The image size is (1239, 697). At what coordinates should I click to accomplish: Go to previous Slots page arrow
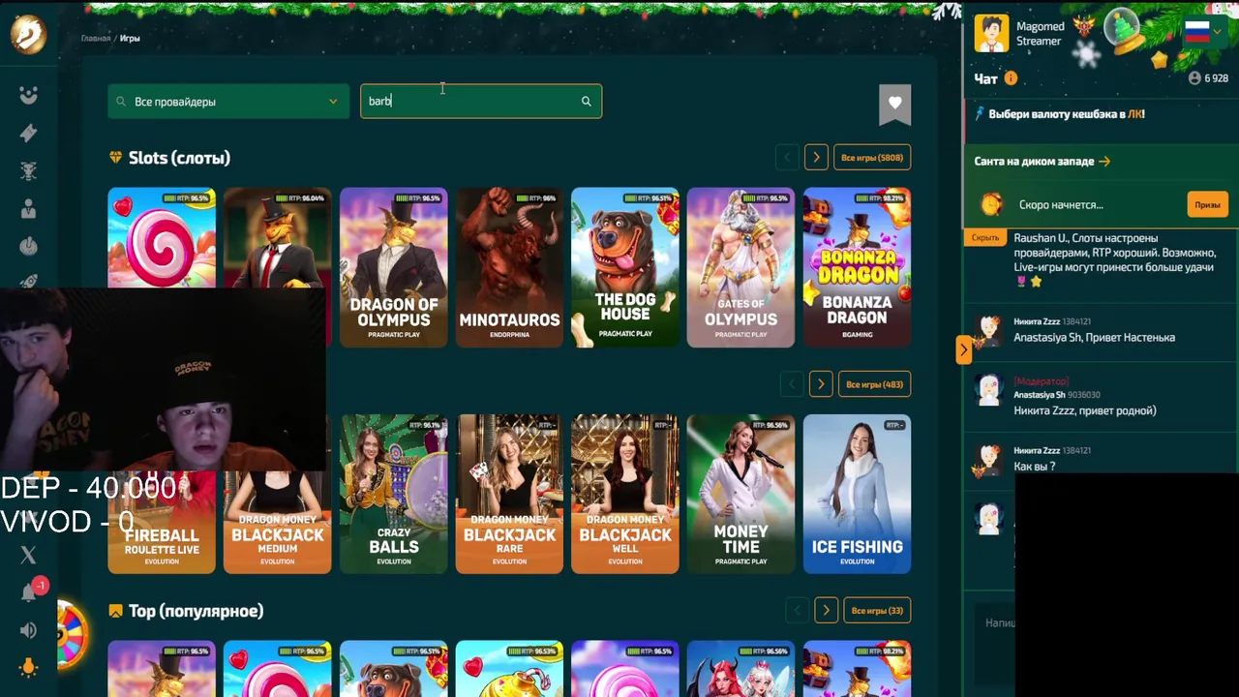787,158
